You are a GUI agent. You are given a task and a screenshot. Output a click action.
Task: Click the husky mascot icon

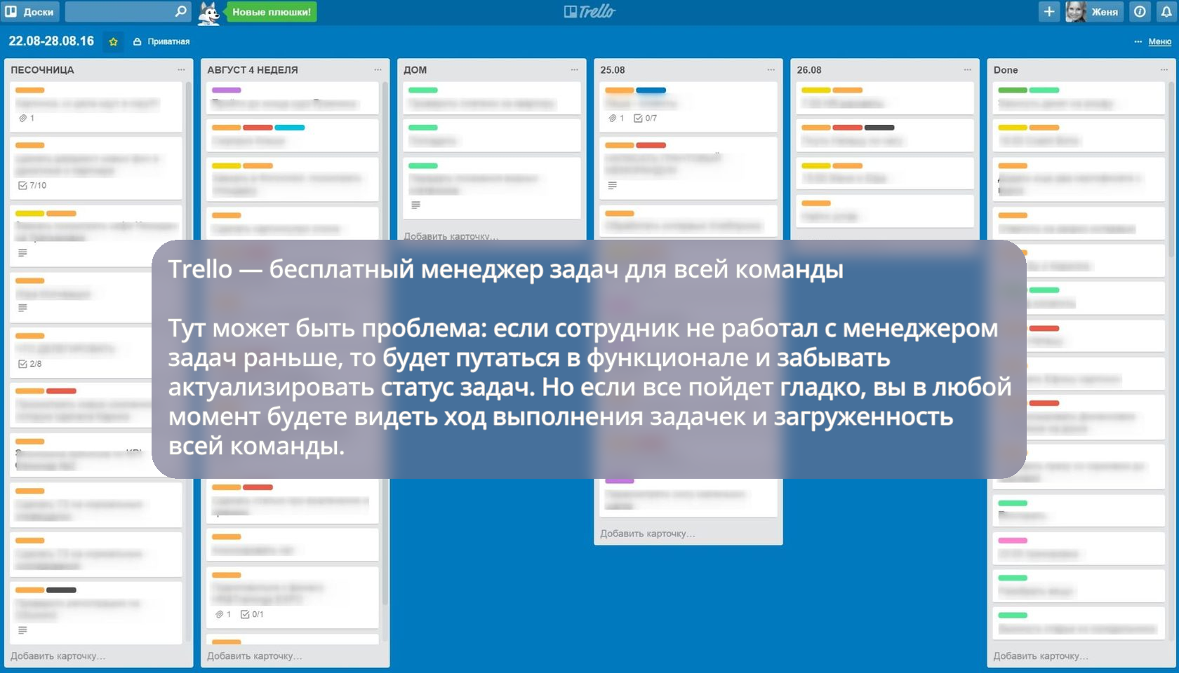point(208,13)
